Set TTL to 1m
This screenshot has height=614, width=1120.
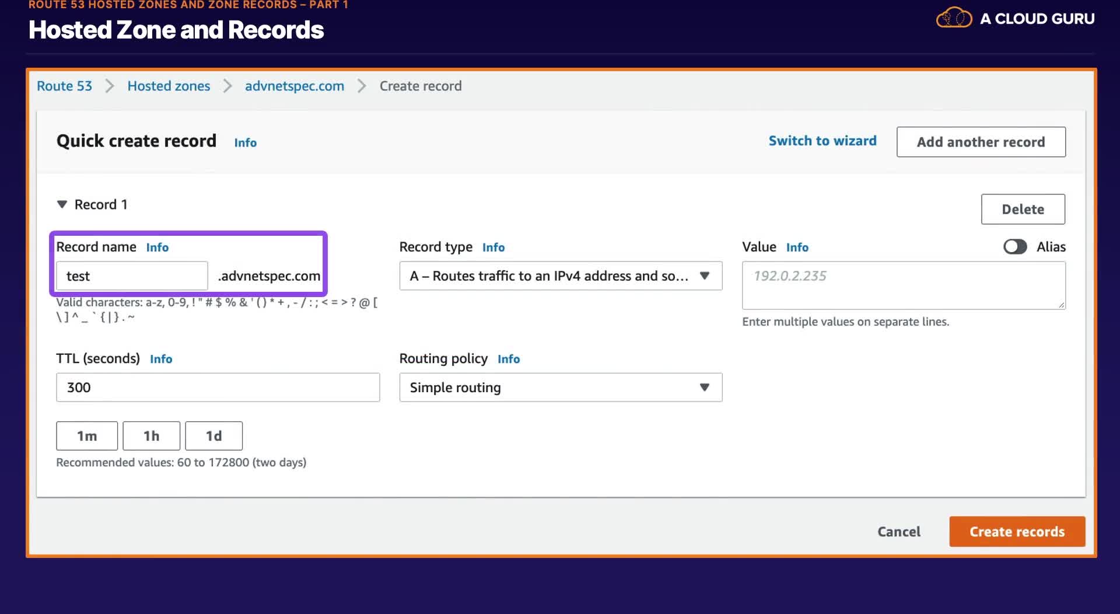coord(87,436)
